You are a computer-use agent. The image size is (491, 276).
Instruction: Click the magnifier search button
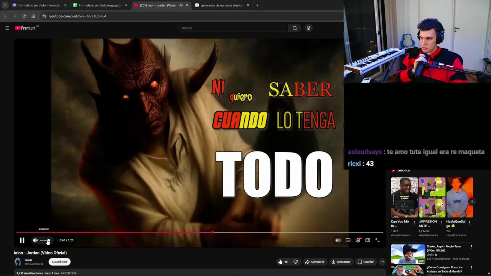(295, 28)
